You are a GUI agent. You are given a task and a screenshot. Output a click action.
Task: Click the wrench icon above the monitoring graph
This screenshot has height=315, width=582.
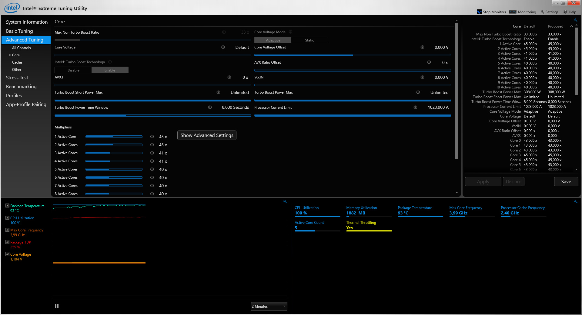click(285, 201)
